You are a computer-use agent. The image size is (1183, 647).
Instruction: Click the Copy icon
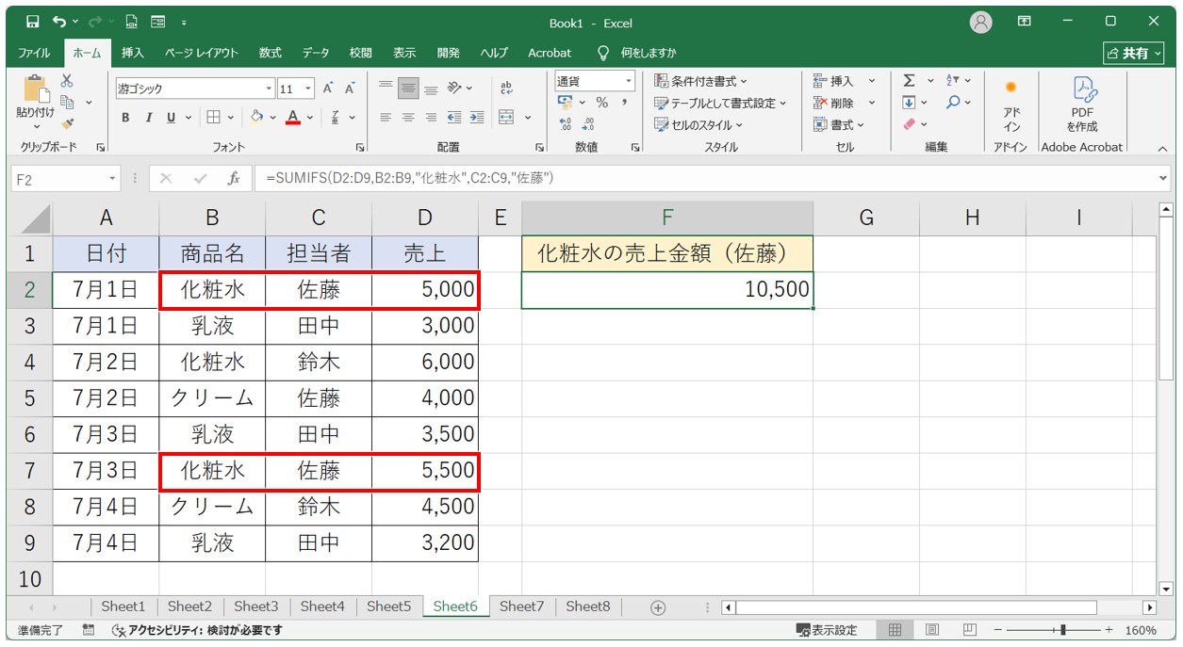pos(68,102)
